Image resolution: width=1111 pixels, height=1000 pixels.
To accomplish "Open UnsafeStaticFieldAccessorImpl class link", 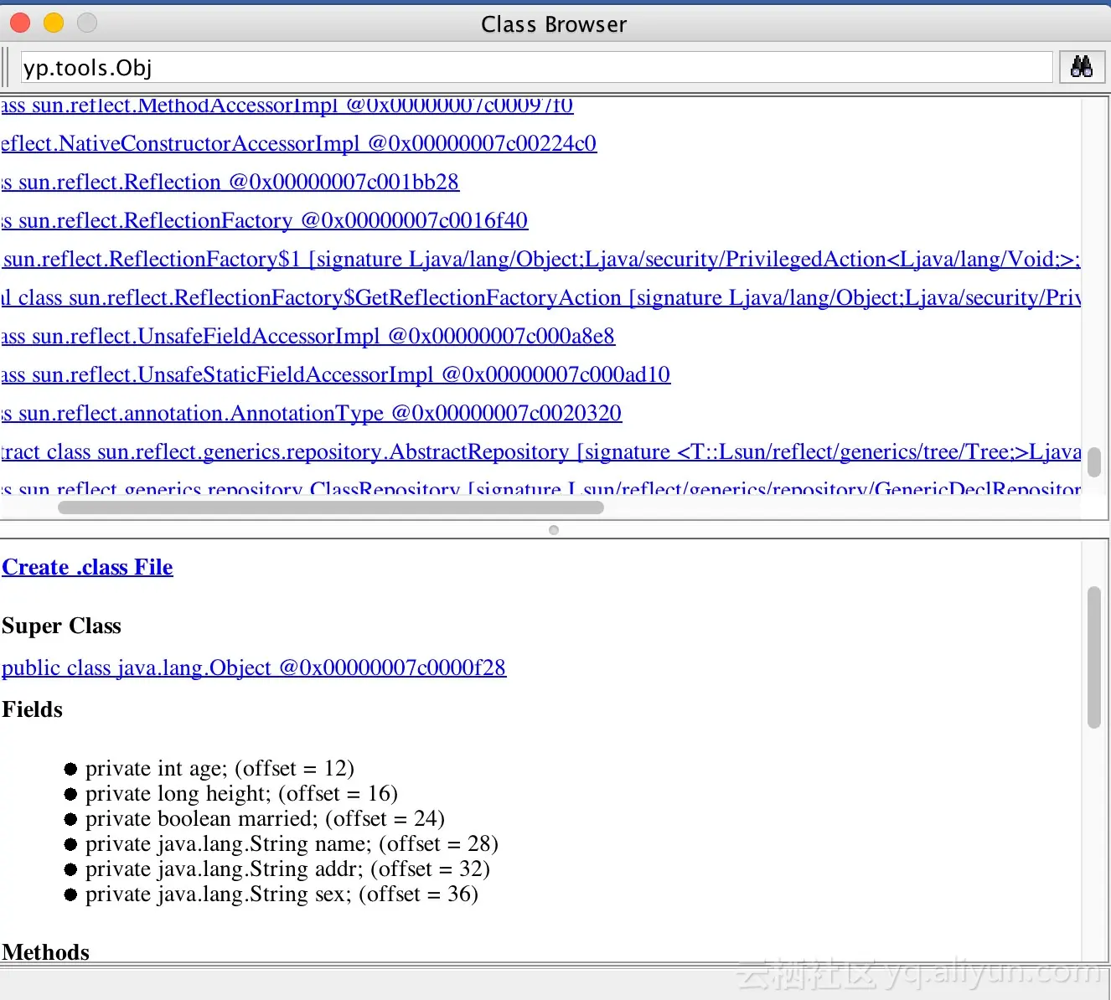I will [336, 374].
